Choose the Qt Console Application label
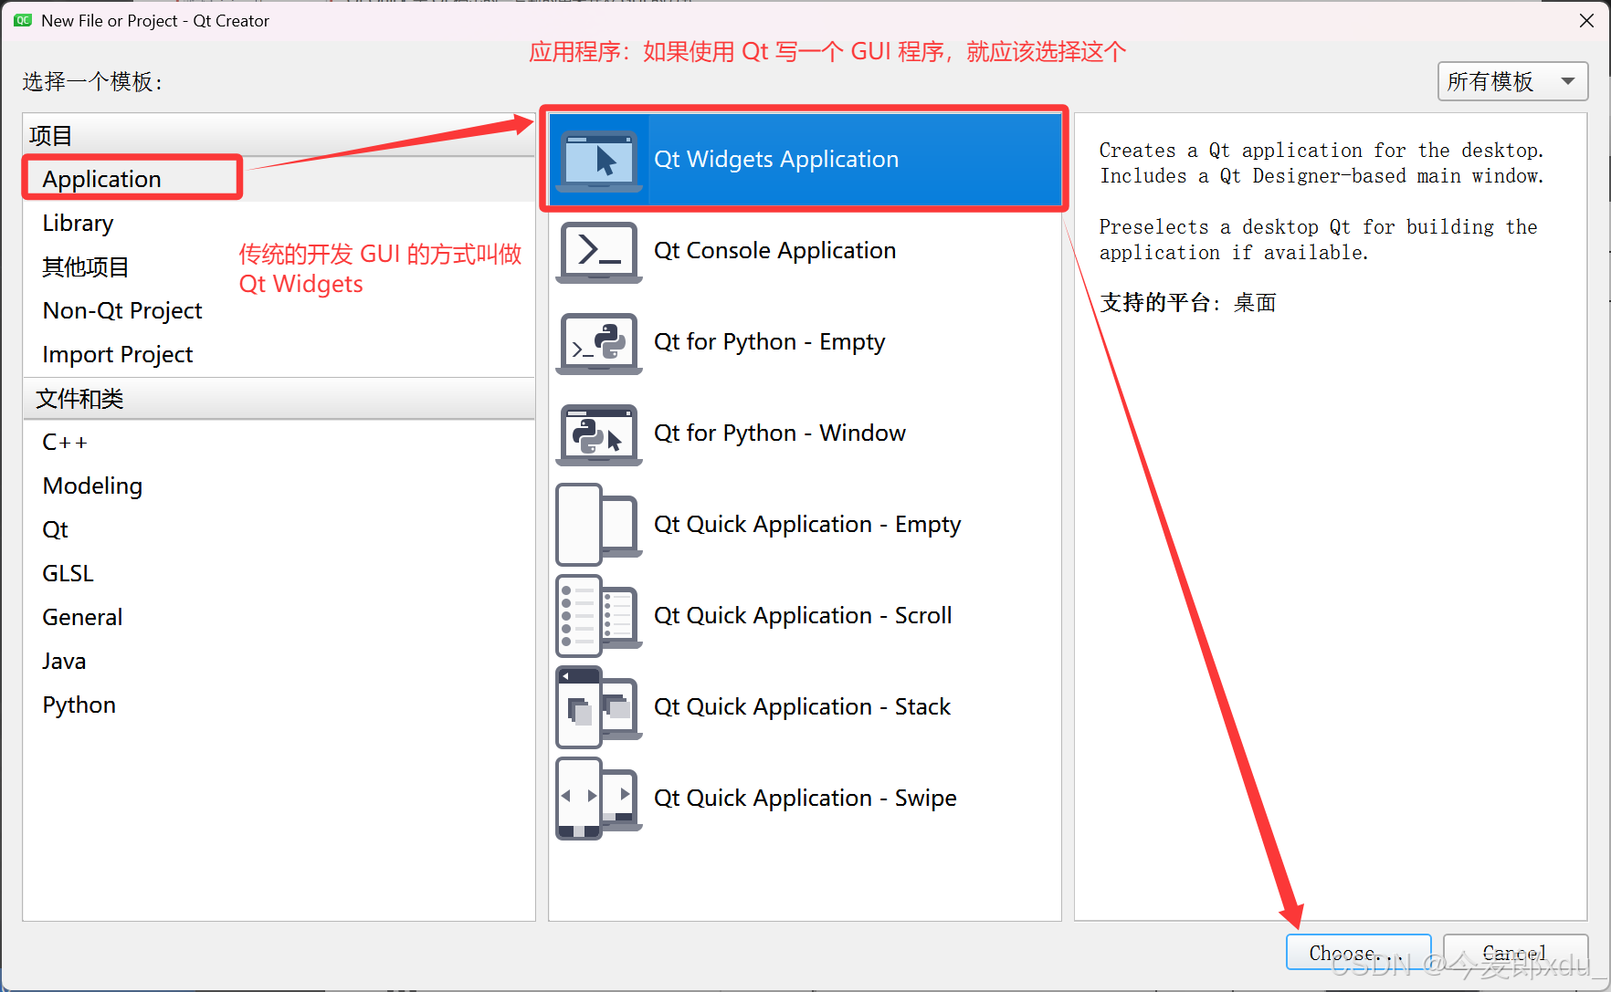 [x=774, y=251]
